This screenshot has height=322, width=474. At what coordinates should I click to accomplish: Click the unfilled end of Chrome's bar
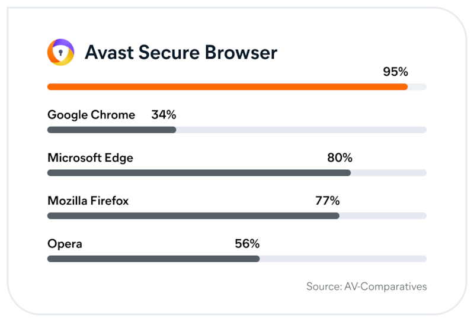click(302, 130)
